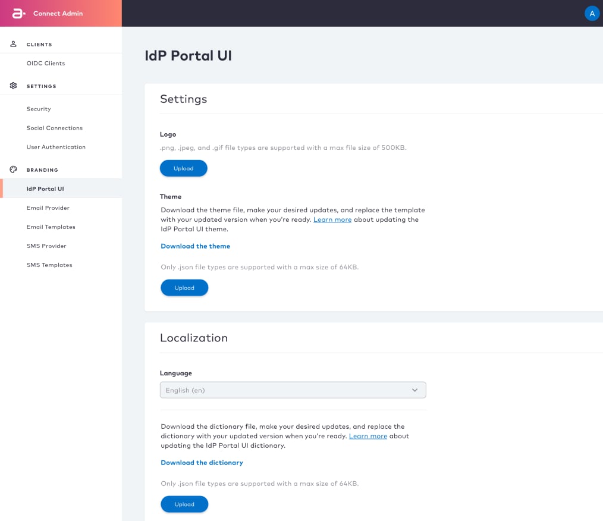Click the 500KB logo file size note

(x=283, y=147)
